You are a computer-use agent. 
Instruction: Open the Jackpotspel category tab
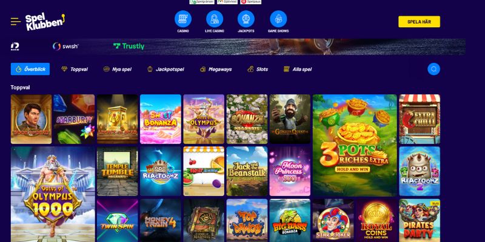166,69
